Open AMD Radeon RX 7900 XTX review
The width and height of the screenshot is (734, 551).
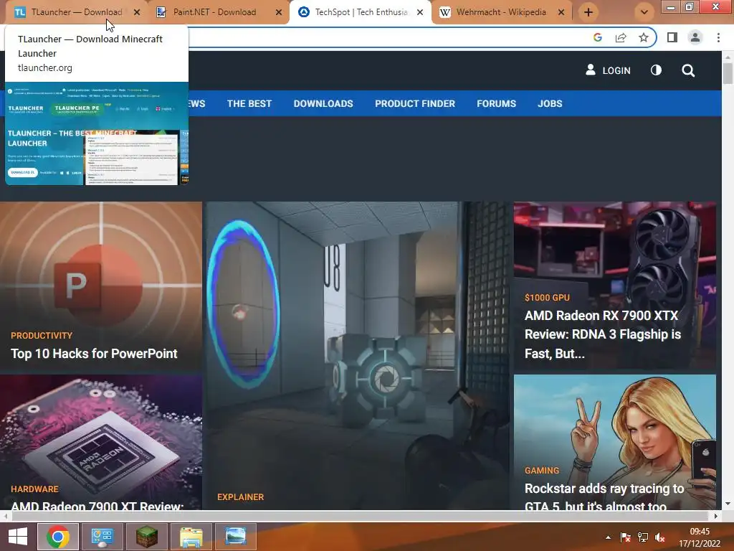602,334
